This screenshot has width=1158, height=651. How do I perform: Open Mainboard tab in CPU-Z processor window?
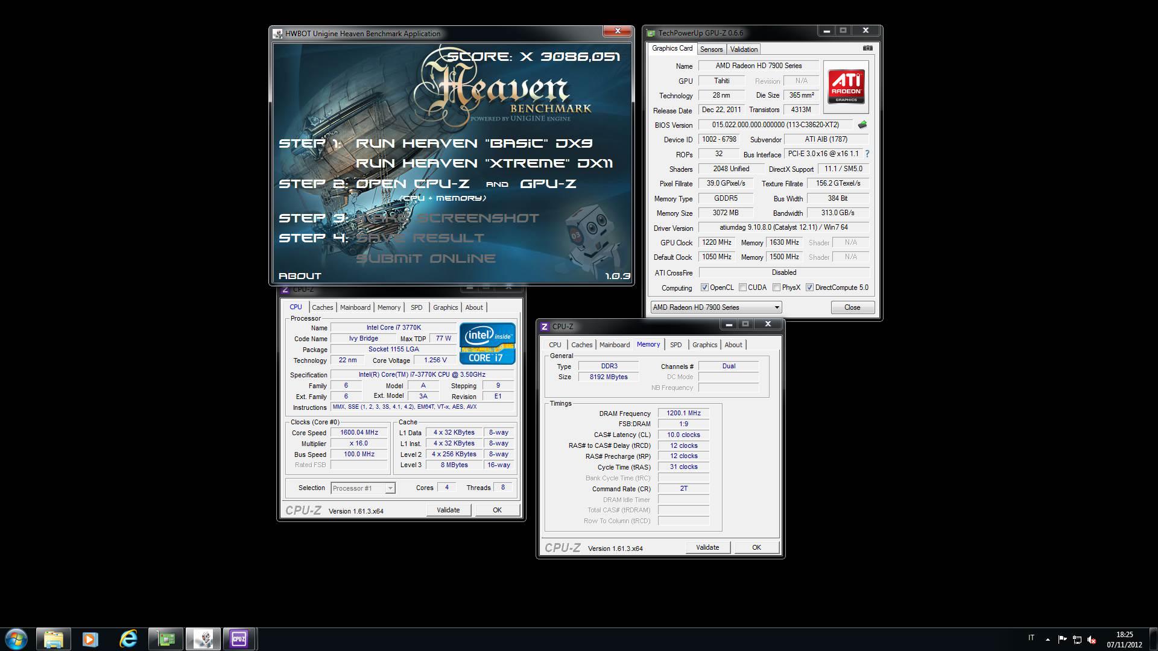tap(355, 307)
